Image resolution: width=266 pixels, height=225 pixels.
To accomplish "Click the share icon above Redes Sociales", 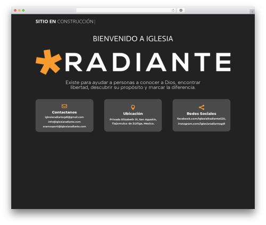I will tap(202, 107).
